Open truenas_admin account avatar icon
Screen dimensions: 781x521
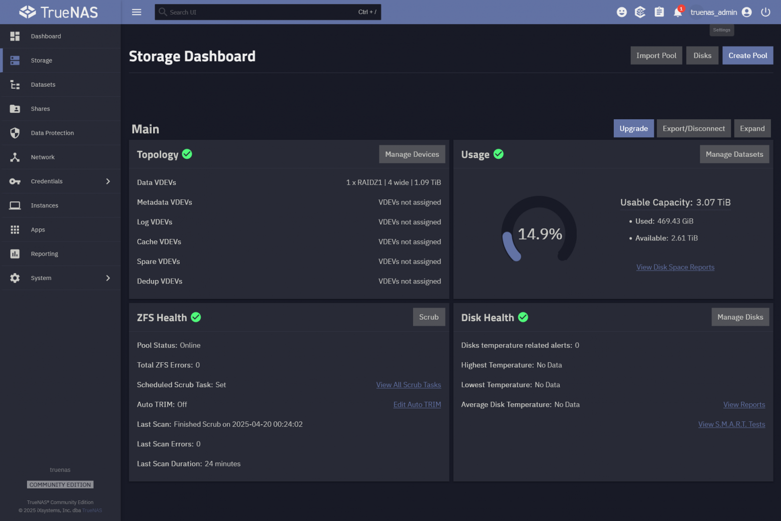point(746,12)
